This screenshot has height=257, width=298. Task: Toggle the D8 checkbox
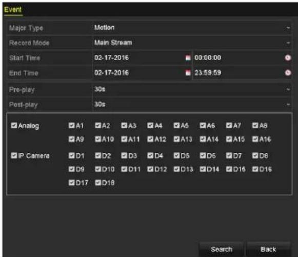(x=255, y=155)
